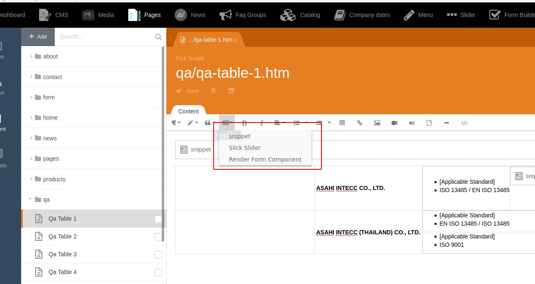Click the insert video icon

point(394,123)
